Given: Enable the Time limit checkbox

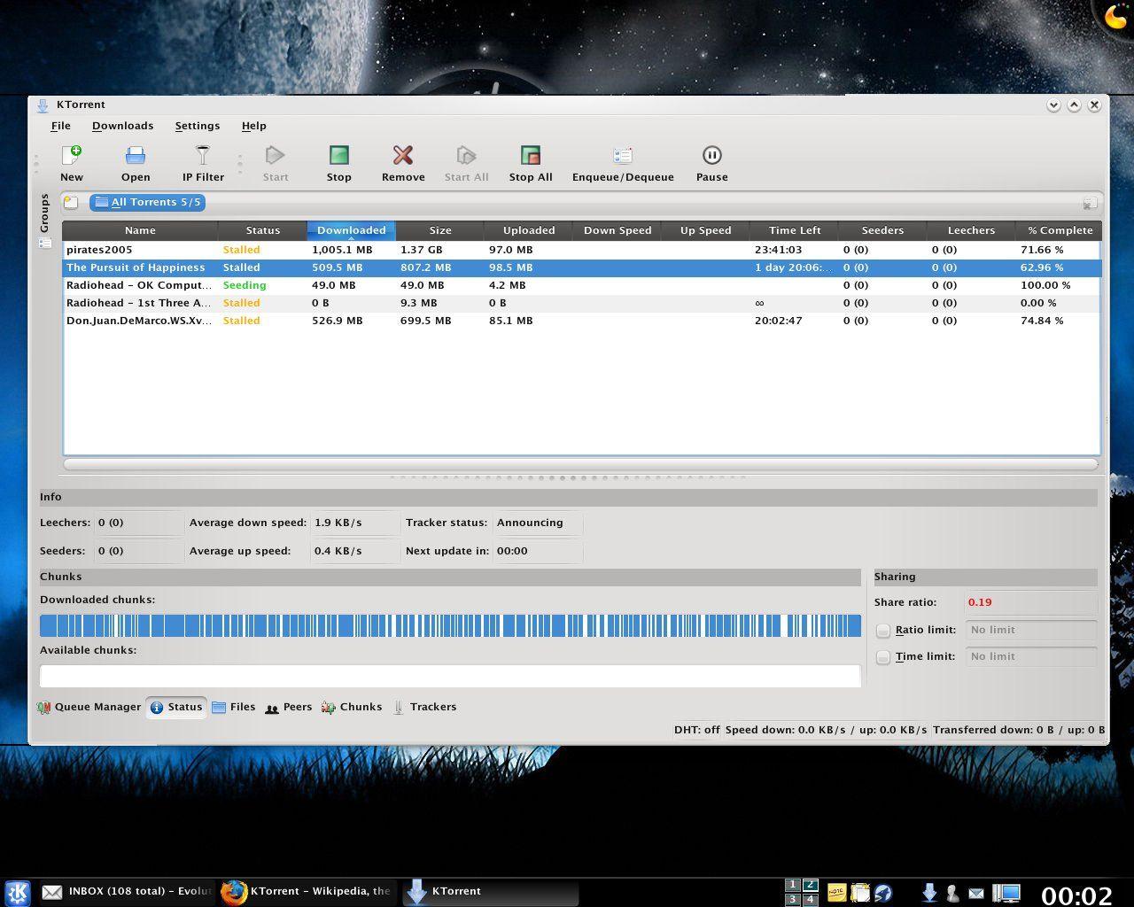Looking at the screenshot, I should [x=883, y=657].
